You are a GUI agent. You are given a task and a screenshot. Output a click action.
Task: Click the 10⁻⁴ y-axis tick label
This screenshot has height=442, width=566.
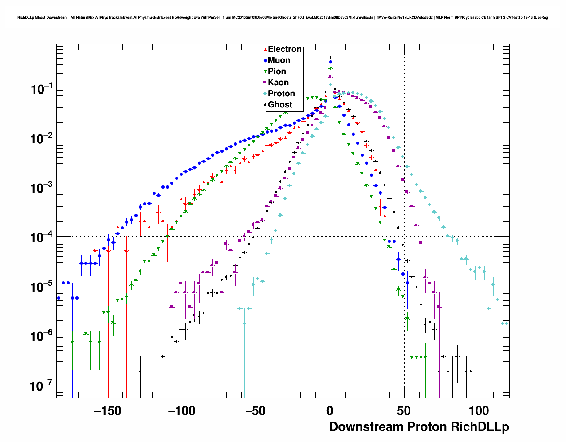pos(42,237)
